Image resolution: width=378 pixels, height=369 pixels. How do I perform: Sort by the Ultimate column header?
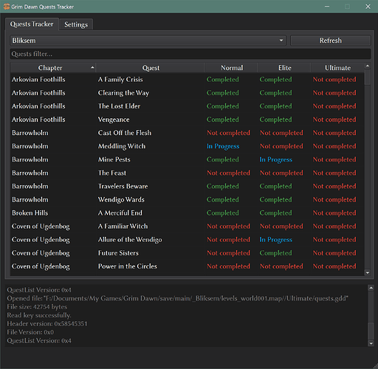337,68
